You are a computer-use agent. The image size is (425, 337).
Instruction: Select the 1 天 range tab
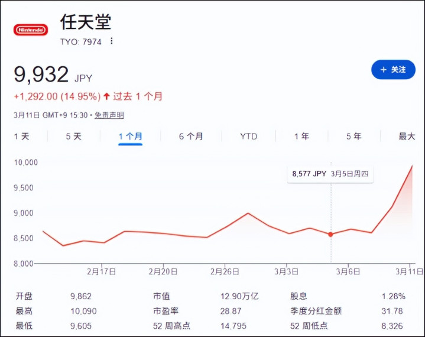click(22, 136)
